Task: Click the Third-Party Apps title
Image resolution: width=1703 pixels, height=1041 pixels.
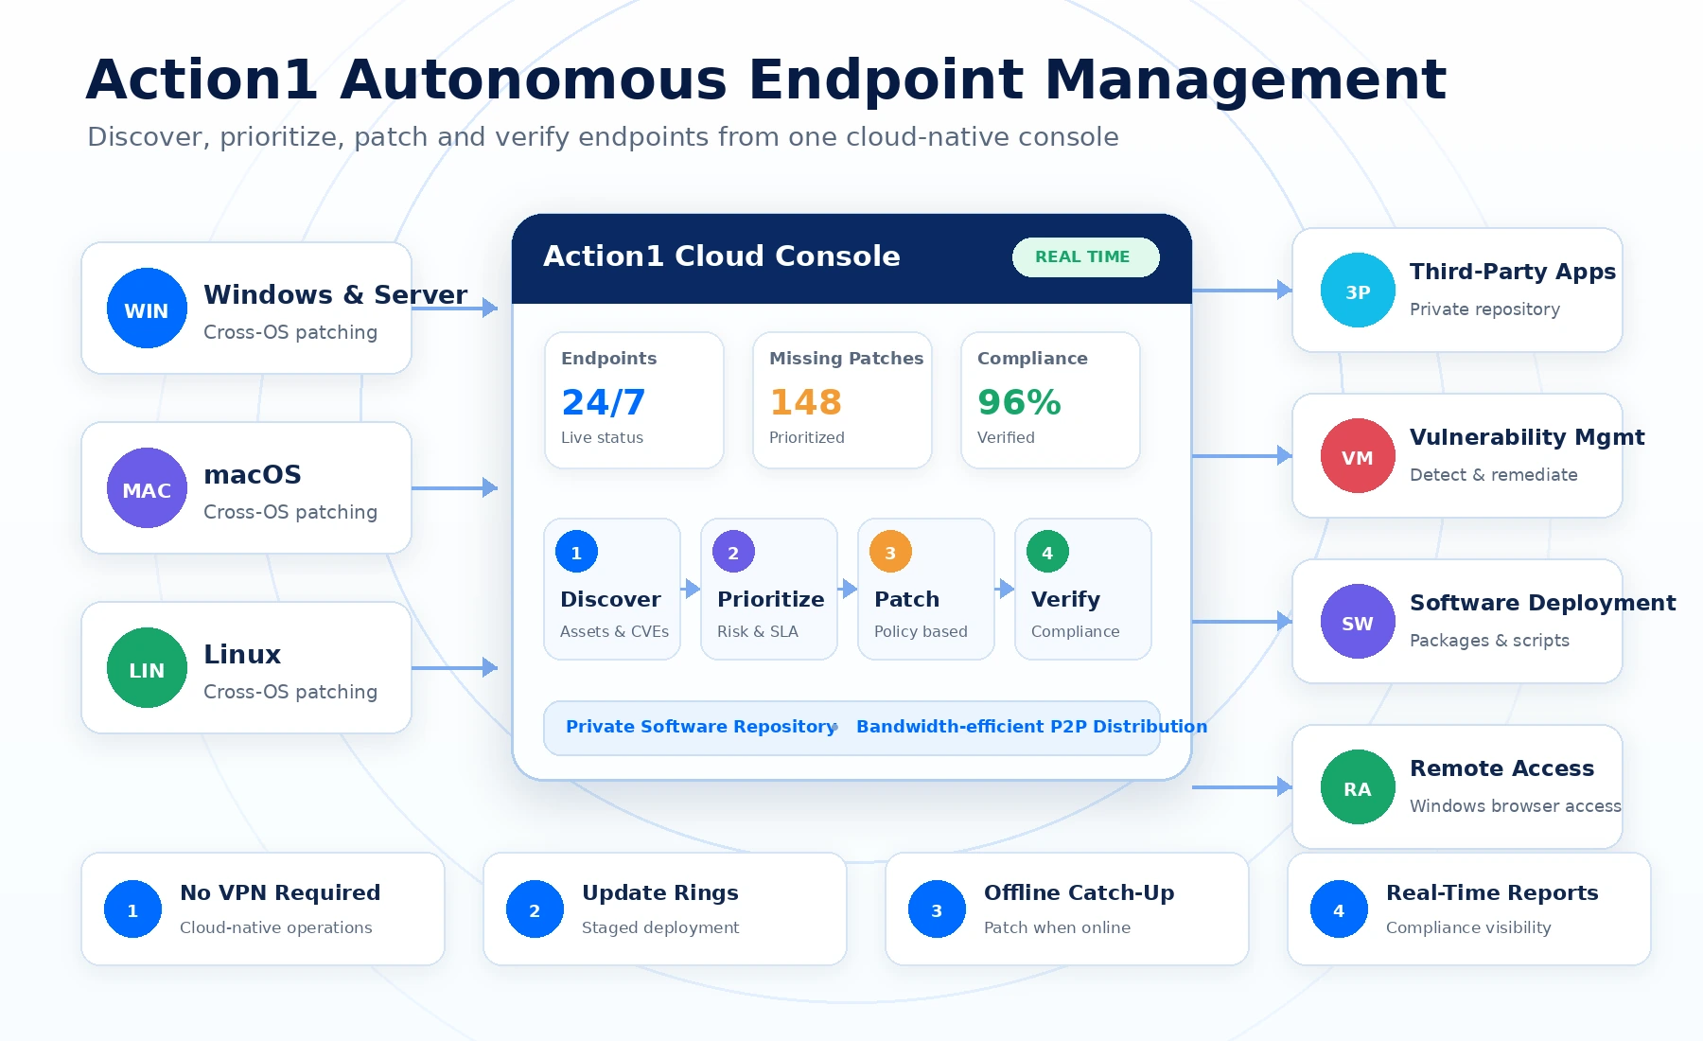Action: click(x=1512, y=272)
